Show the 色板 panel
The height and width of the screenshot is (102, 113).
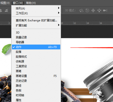point(36,90)
